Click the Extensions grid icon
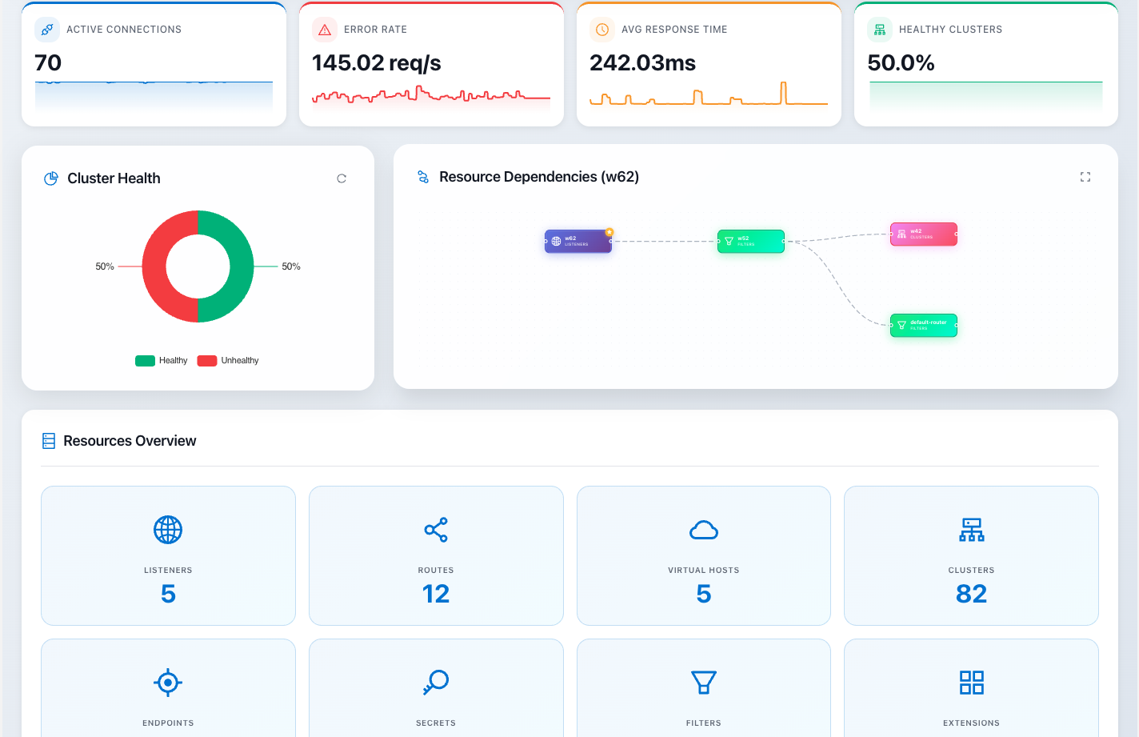This screenshot has width=1139, height=737. point(971,682)
